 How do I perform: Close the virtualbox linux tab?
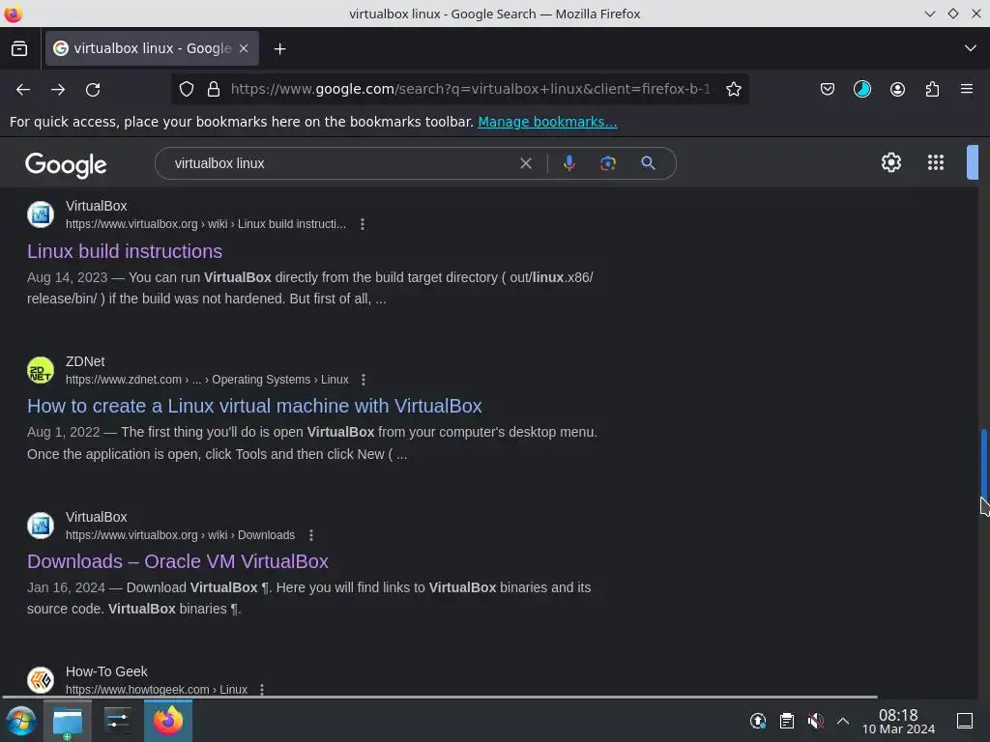point(244,48)
